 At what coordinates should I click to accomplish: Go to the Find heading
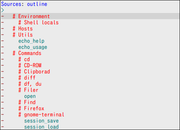coord(27,102)
